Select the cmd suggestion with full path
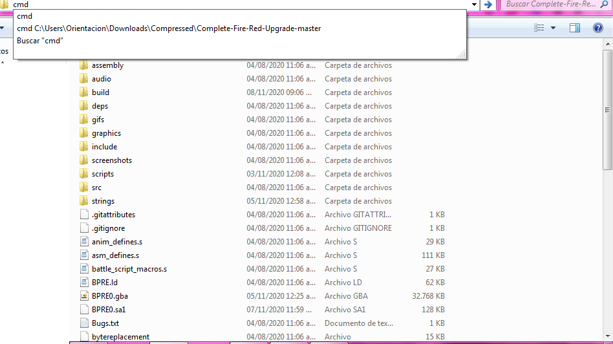This screenshot has width=613, height=344. tap(169, 28)
